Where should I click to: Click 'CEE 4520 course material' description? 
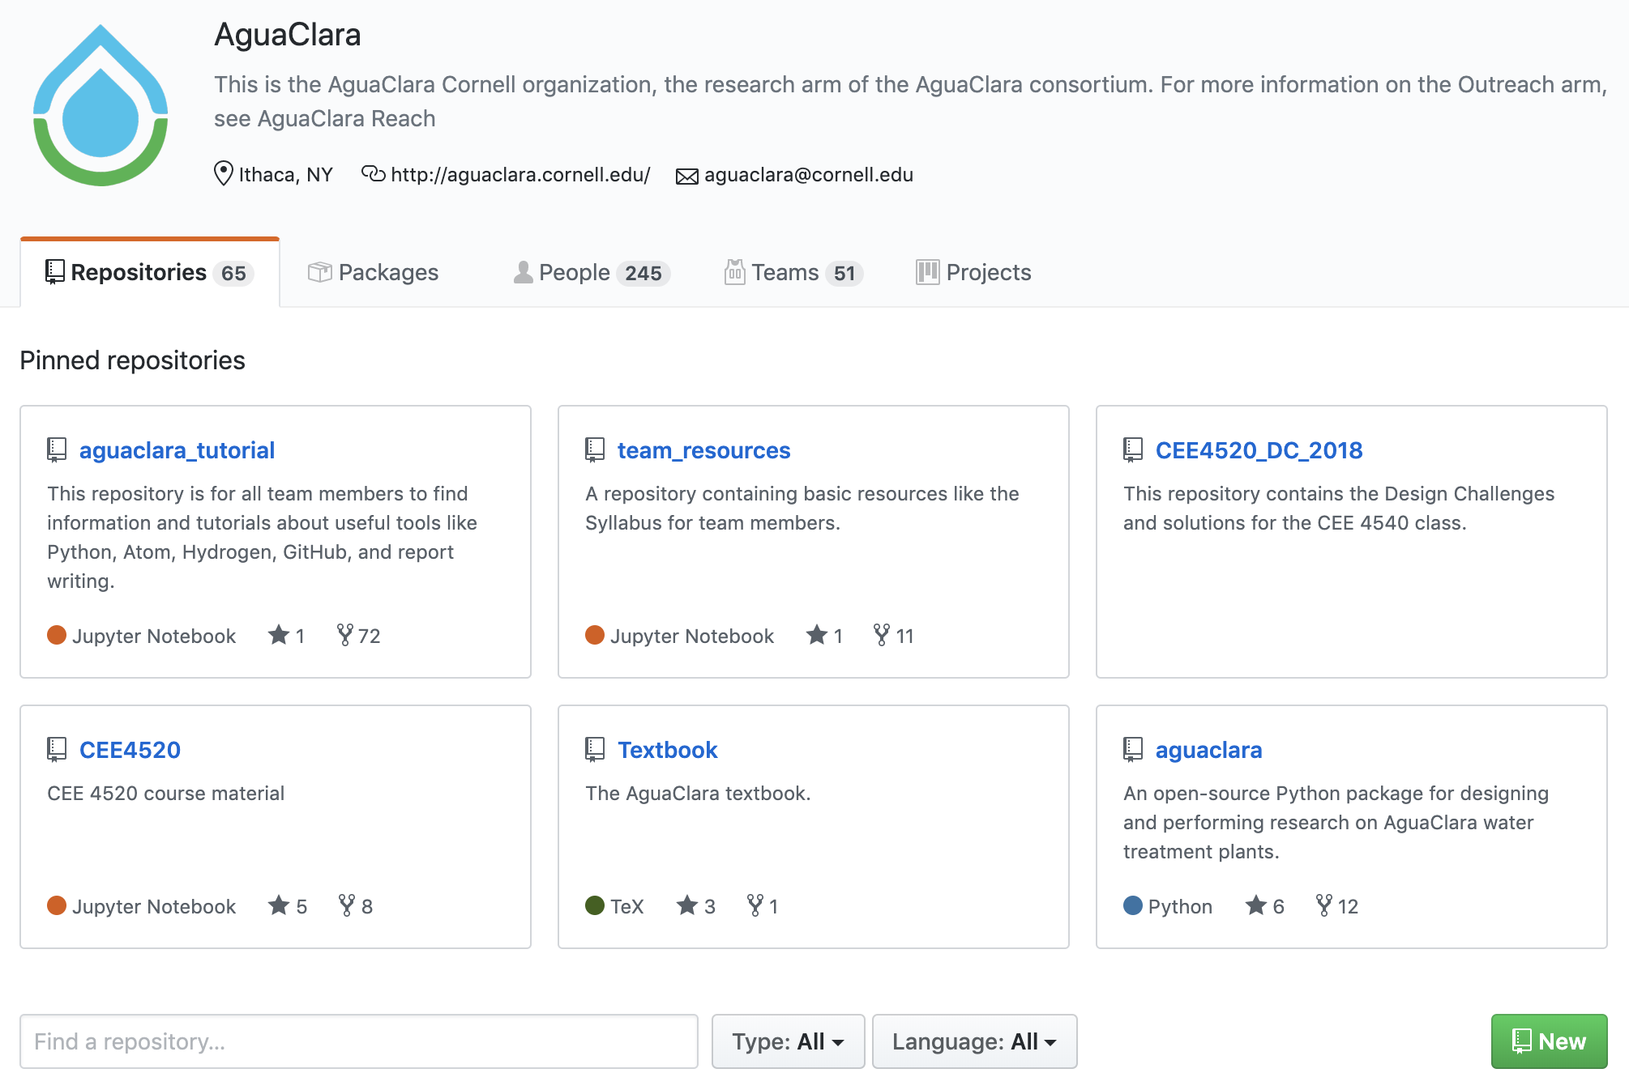[x=165, y=793]
